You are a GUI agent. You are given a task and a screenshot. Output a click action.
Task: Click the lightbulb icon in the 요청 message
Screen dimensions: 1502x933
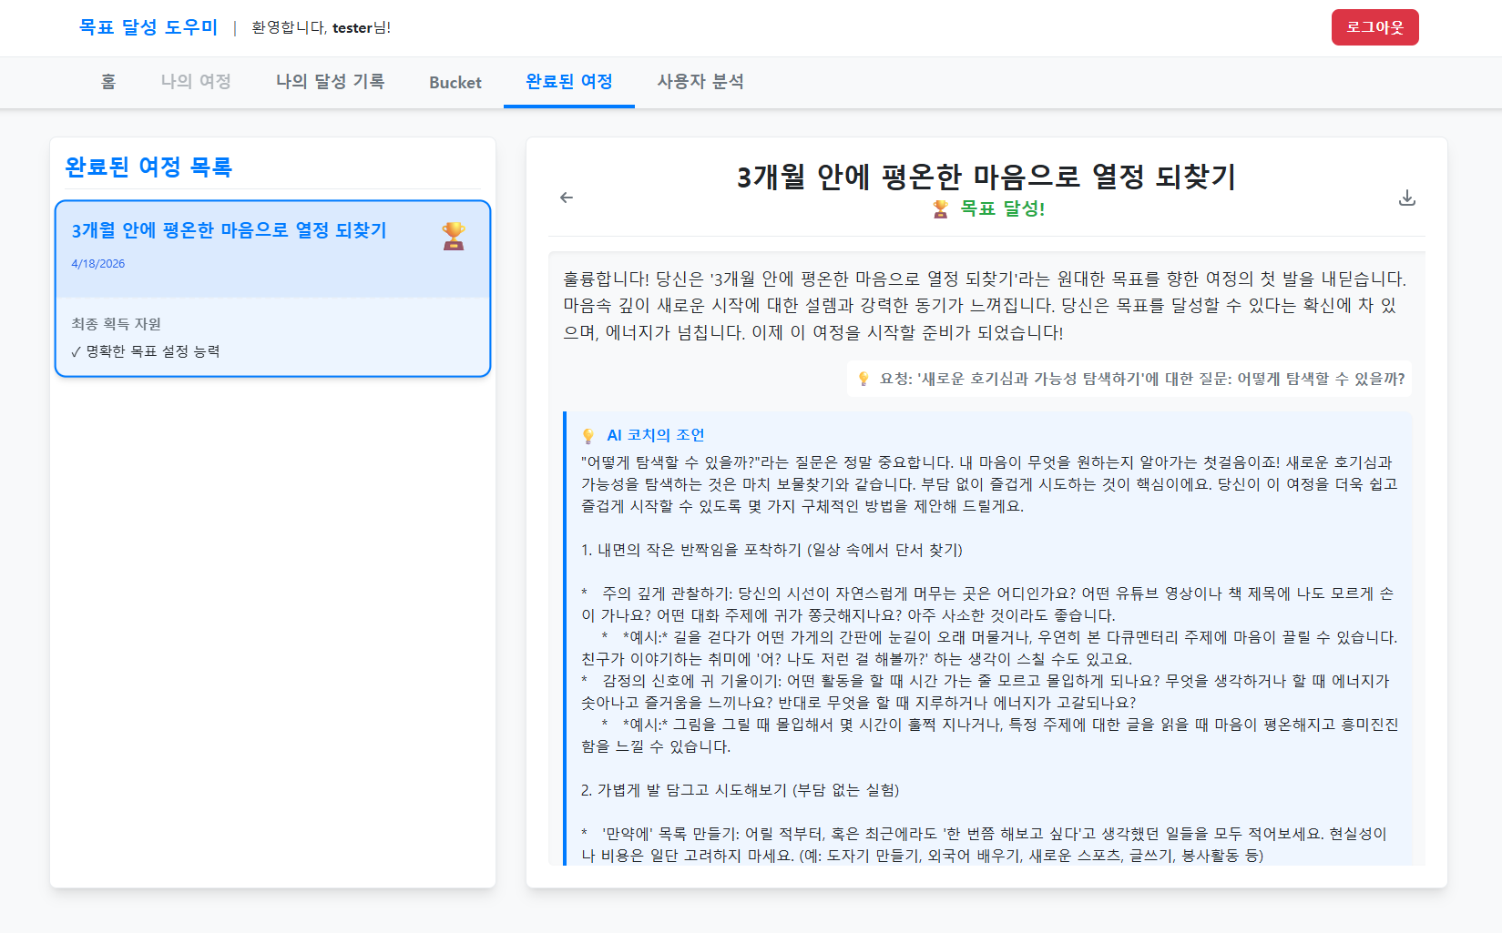pyautogui.click(x=863, y=379)
